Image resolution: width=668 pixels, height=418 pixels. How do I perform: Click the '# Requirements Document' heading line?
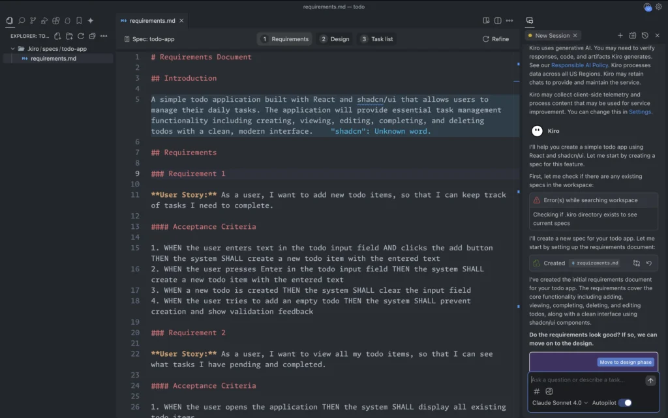tap(201, 57)
